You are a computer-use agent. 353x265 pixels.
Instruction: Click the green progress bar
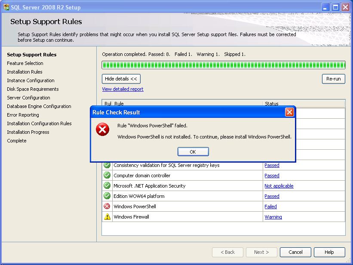pos(223,65)
